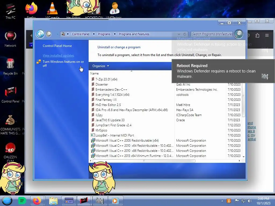Screen dimensions: 275x206
Task: Select IDA Pro v6.8 and Hex-Rays Decompiler
Action: tap(132, 110)
